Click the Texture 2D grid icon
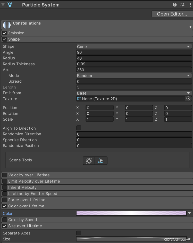This screenshot has height=243, width=193. click(x=79, y=99)
